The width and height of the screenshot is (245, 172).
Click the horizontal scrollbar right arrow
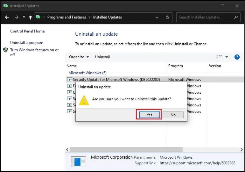click(x=241, y=149)
